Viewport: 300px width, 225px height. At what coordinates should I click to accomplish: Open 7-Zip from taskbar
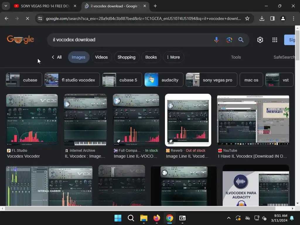pyautogui.click(x=182, y=218)
